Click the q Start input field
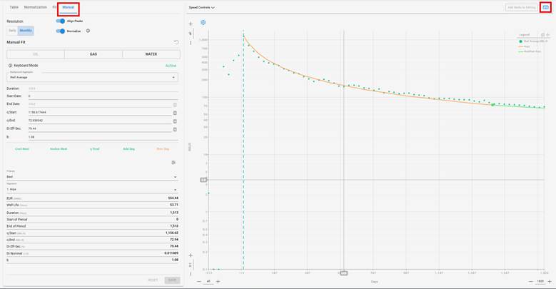The height and width of the screenshot is (289, 556). 99,113
